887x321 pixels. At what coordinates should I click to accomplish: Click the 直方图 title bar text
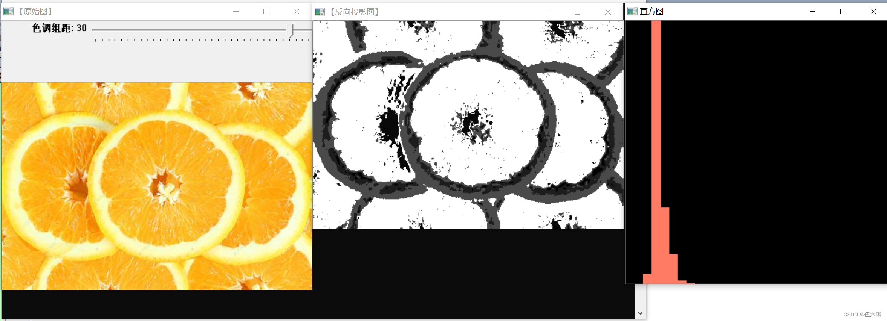point(651,12)
